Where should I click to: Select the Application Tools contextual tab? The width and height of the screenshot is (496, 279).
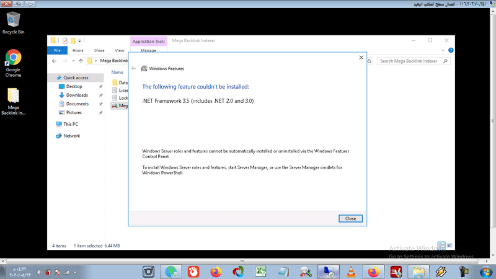pyautogui.click(x=149, y=41)
